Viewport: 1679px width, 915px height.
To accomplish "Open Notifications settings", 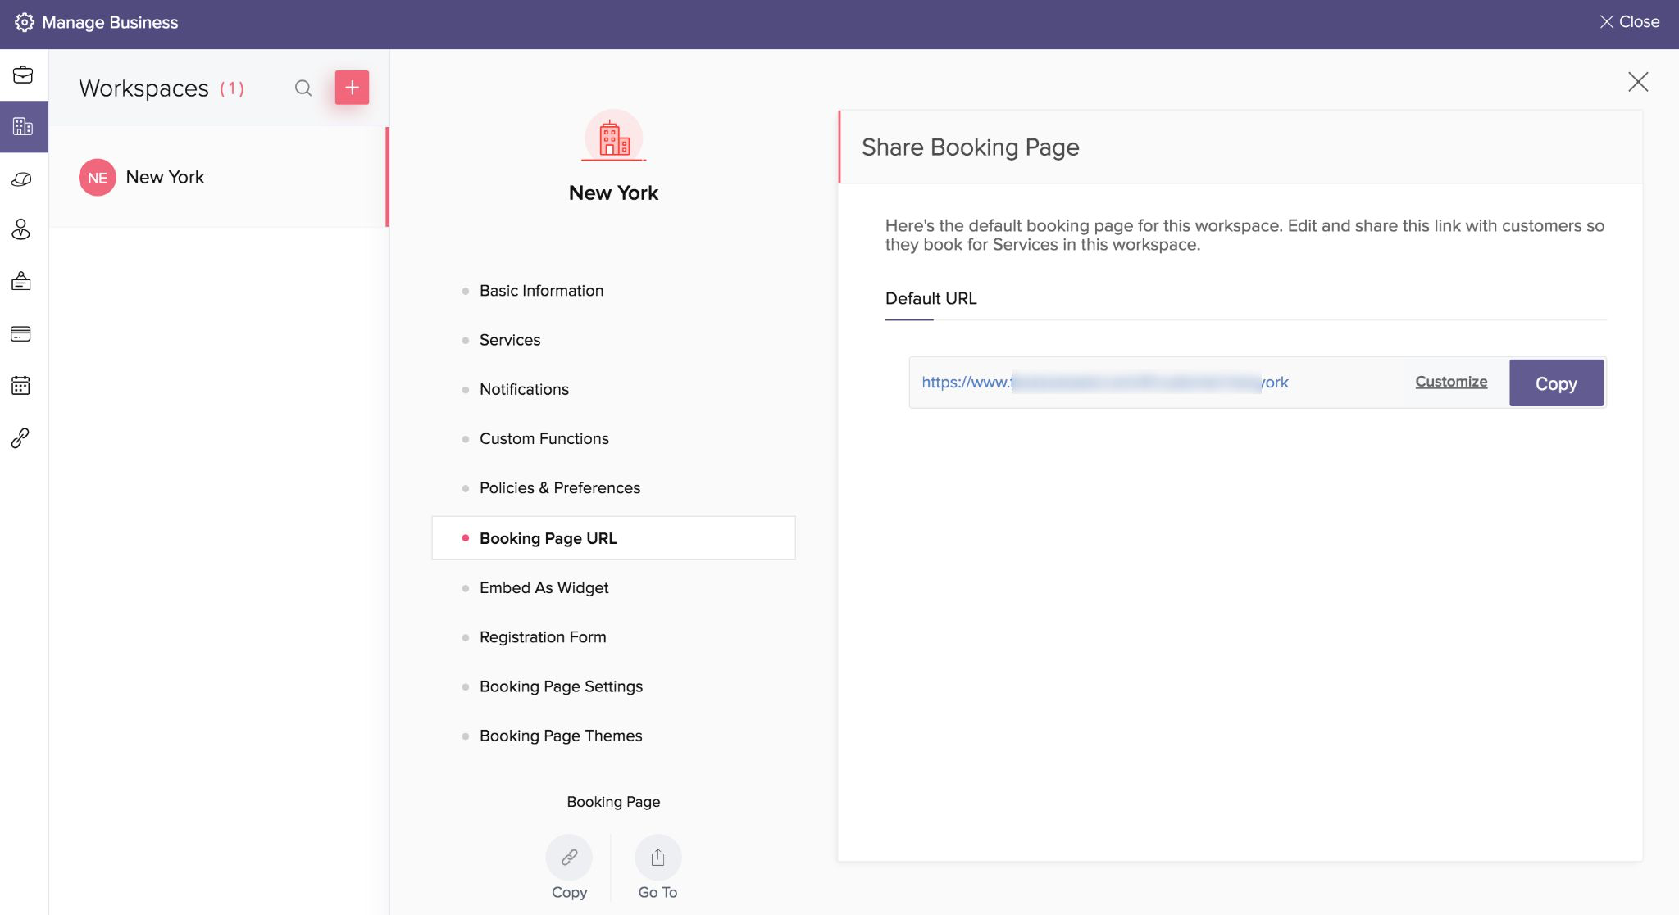I will (524, 389).
